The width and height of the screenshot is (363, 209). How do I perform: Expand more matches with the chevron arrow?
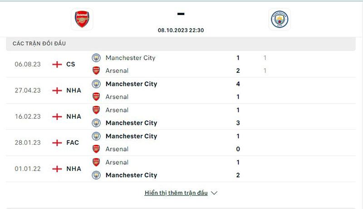click(x=215, y=193)
